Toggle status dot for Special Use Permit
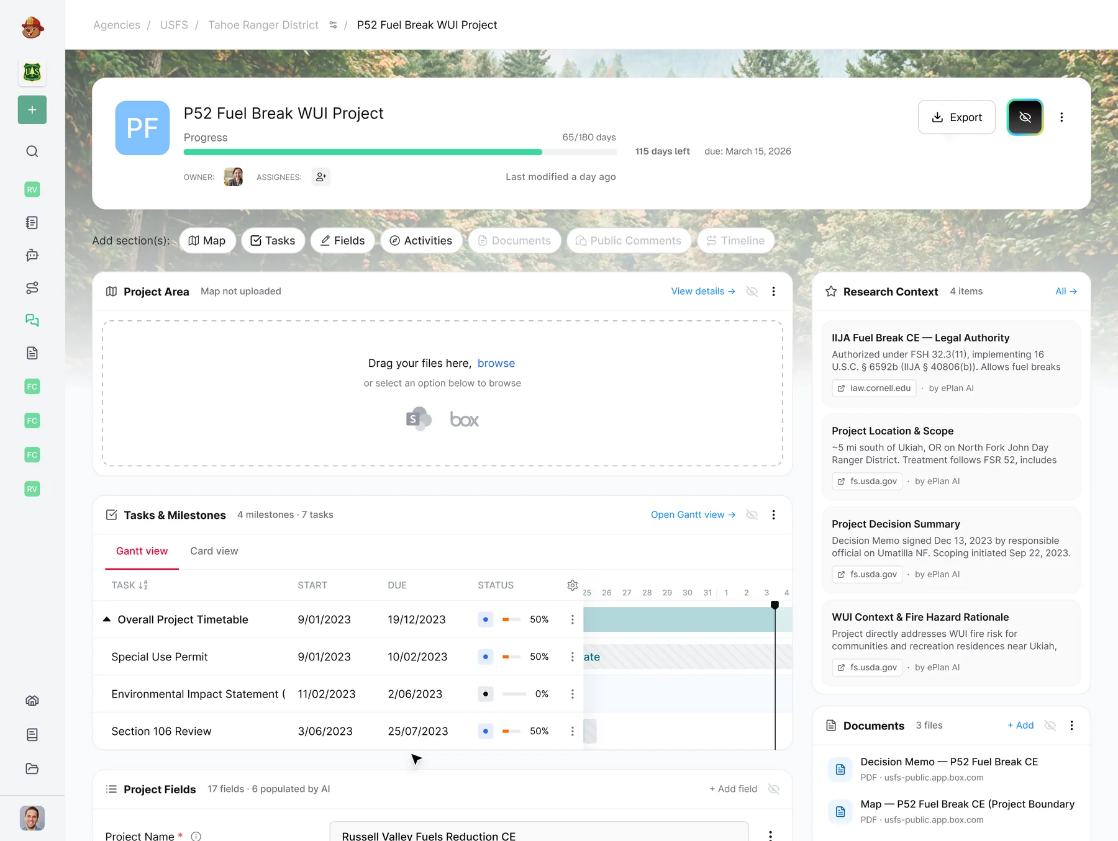 pyautogui.click(x=486, y=657)
